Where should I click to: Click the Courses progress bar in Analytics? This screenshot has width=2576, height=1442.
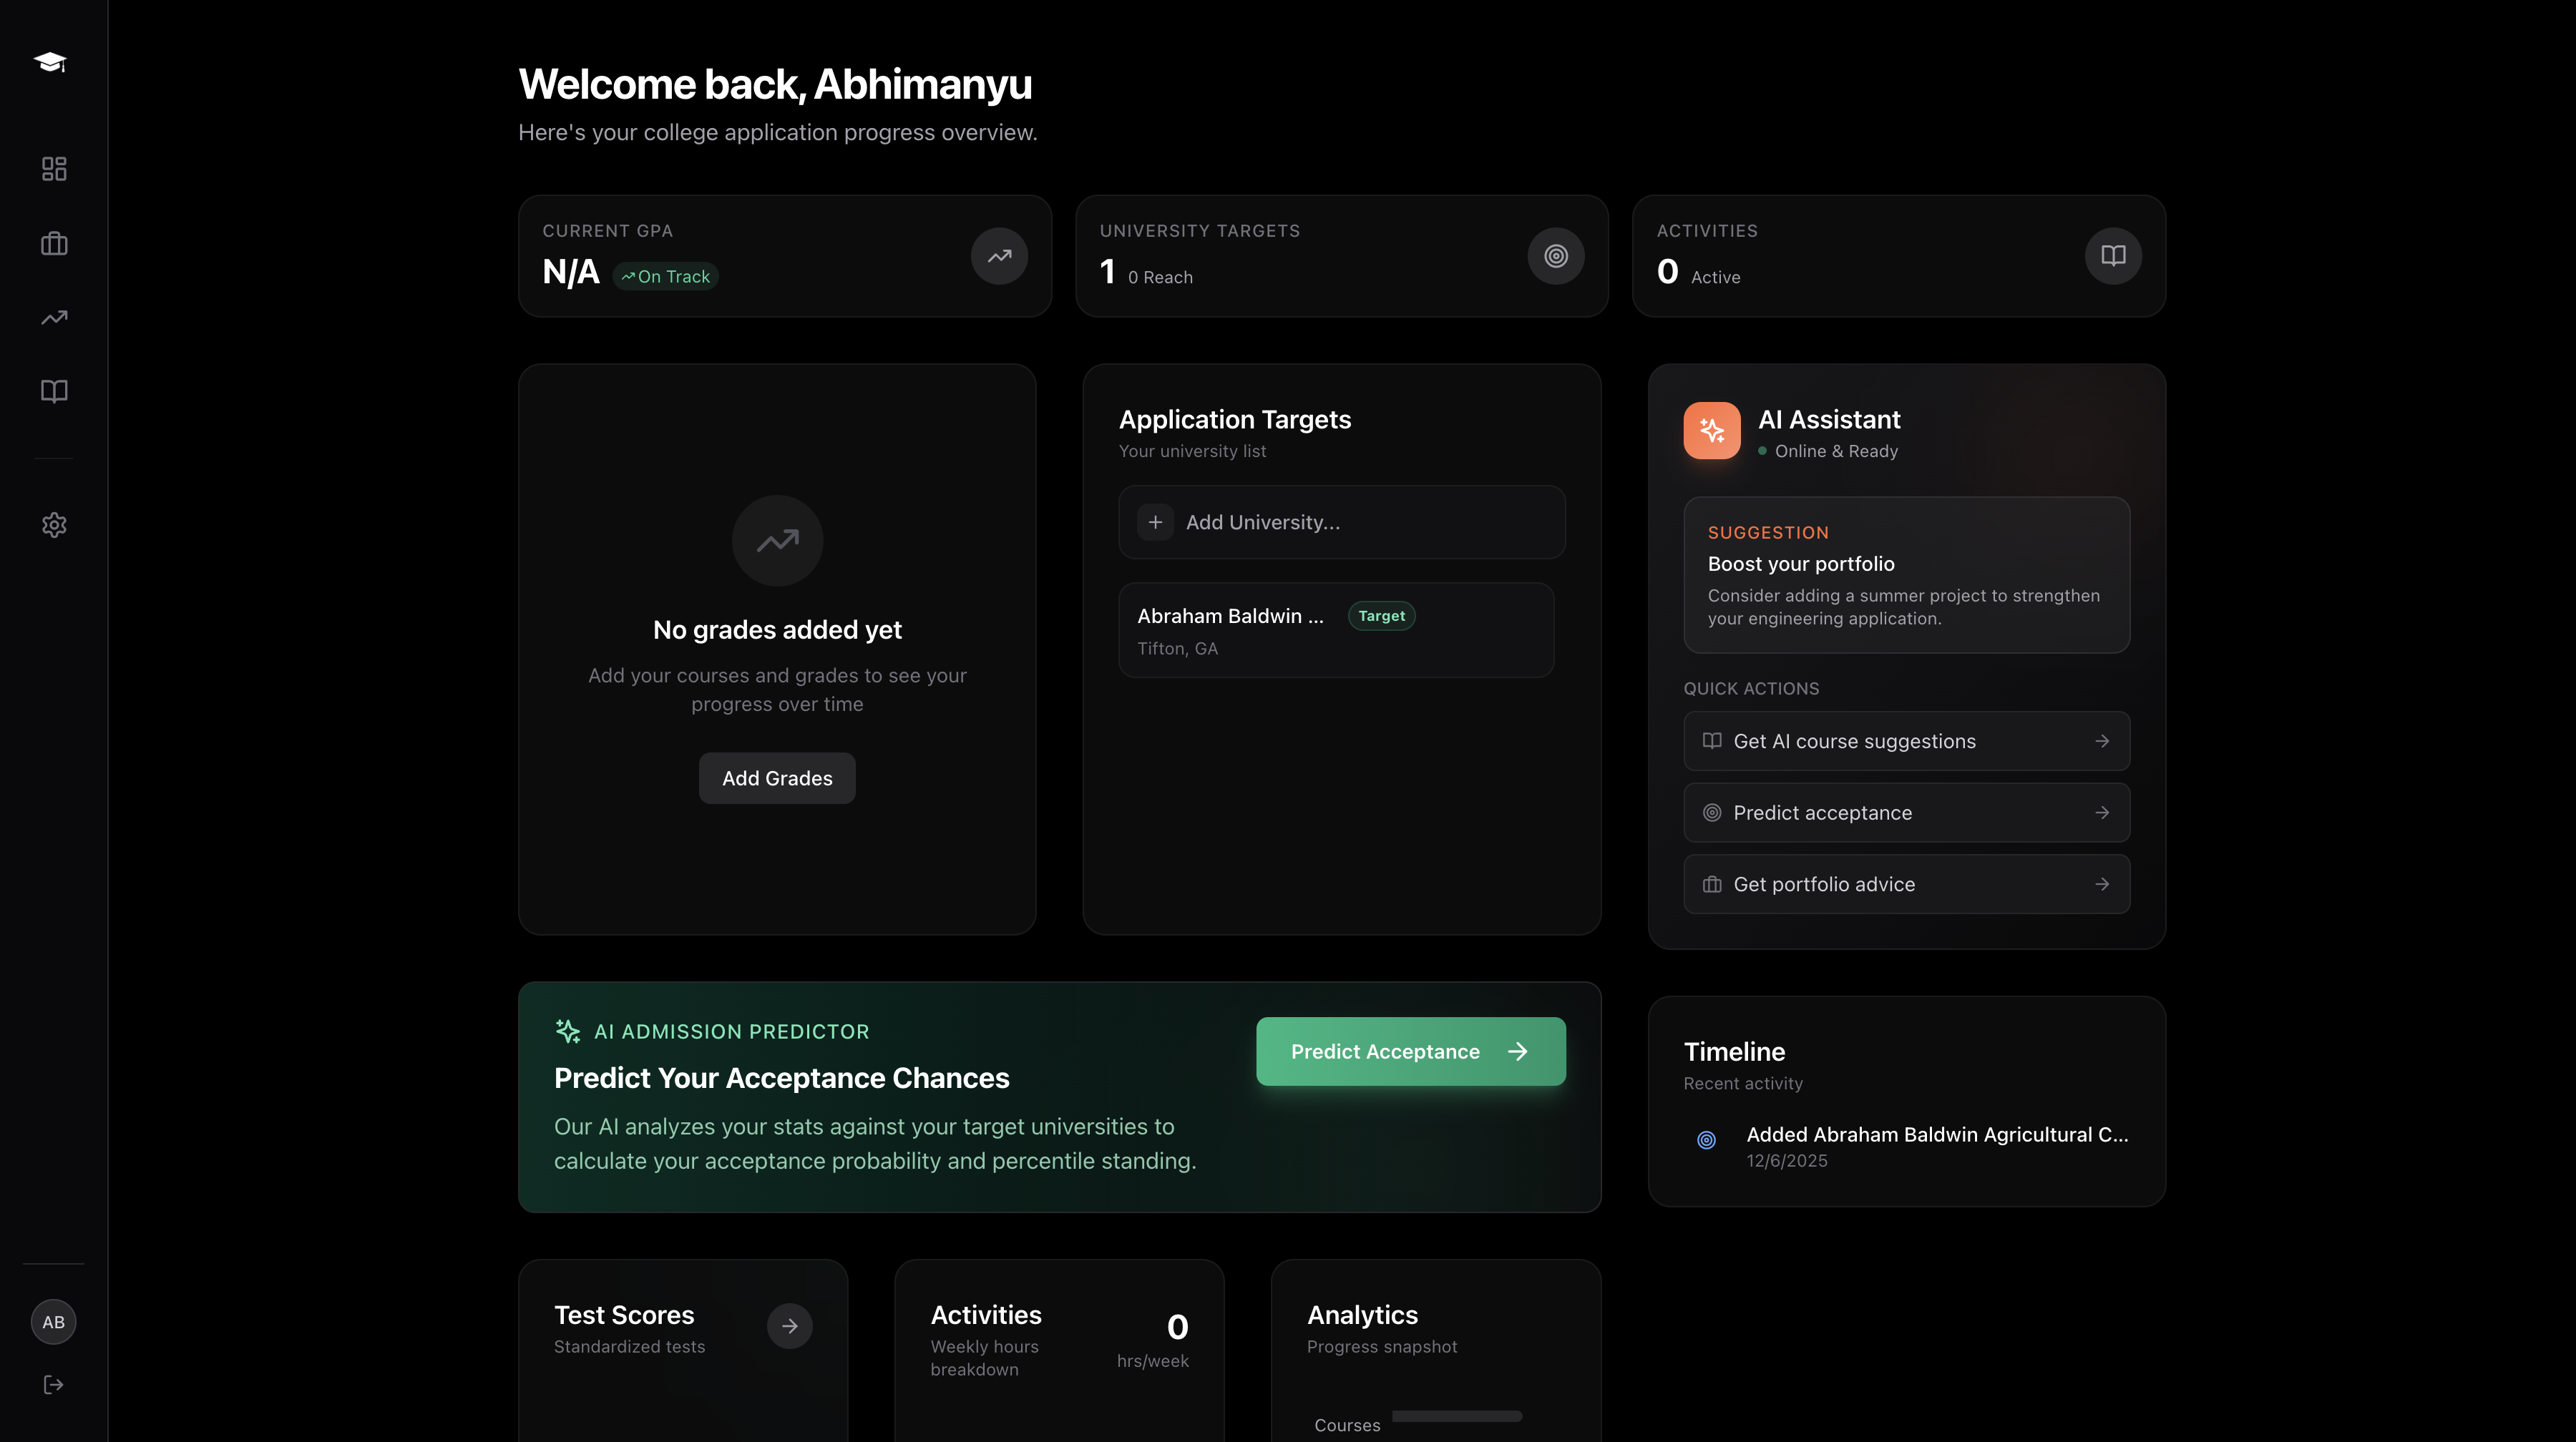tap(1456, 1416)
